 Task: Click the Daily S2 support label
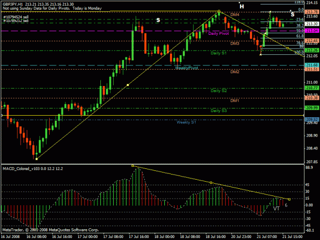219,91
